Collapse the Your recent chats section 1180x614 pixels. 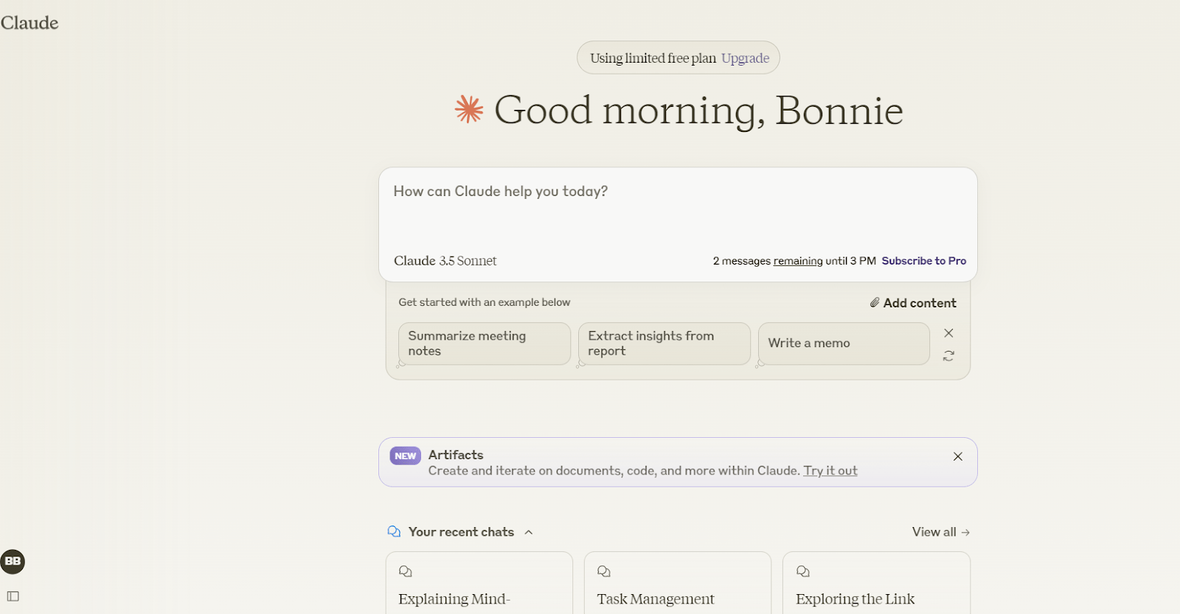(x=529, y=532)
